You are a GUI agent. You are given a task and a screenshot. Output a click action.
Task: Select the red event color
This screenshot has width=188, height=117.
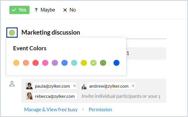(36, 63)
